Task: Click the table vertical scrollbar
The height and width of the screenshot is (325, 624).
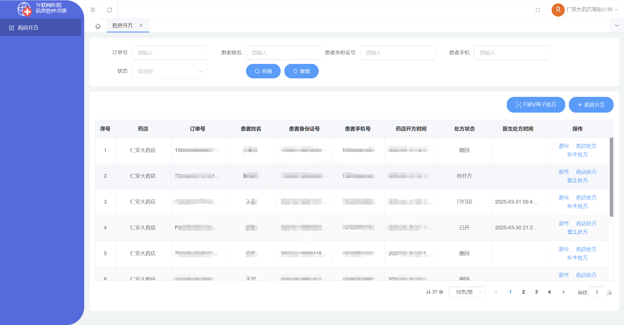Action: point(611,177)
